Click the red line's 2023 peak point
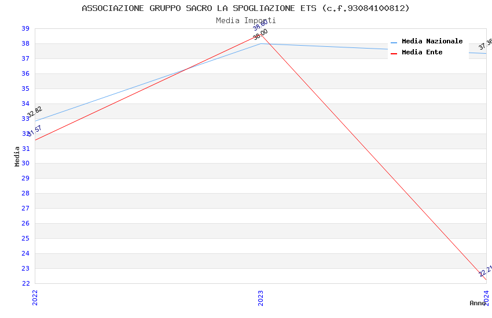 click(260, 35)
